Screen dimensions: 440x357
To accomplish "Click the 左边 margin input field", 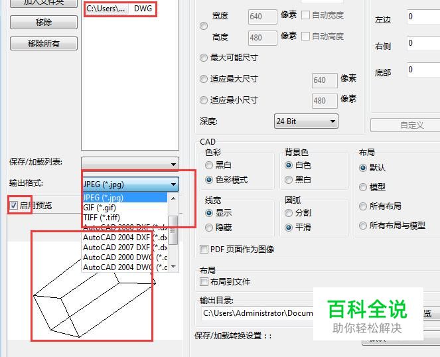I will click(x=423, y=17).
